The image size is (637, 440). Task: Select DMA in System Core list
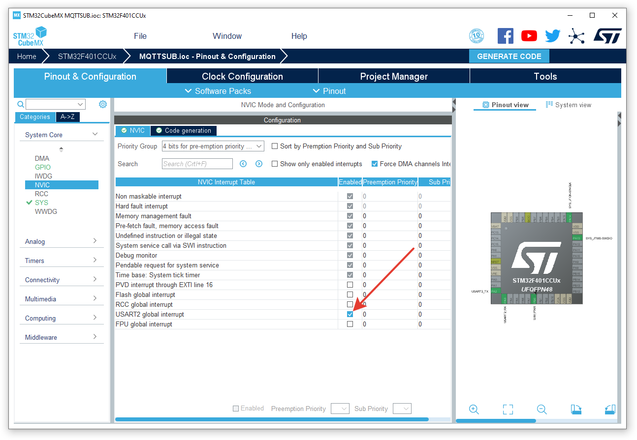pyautogui.click(x=42, y=158)
